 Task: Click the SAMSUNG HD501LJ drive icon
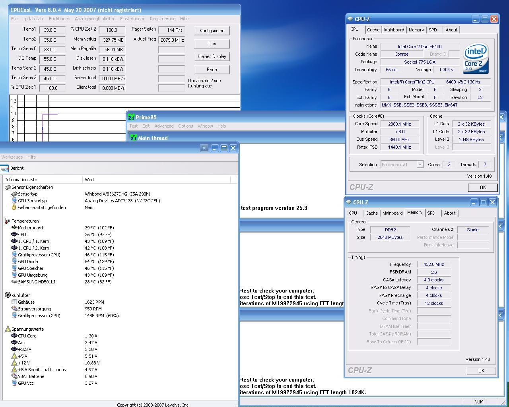tap(14, 282)
